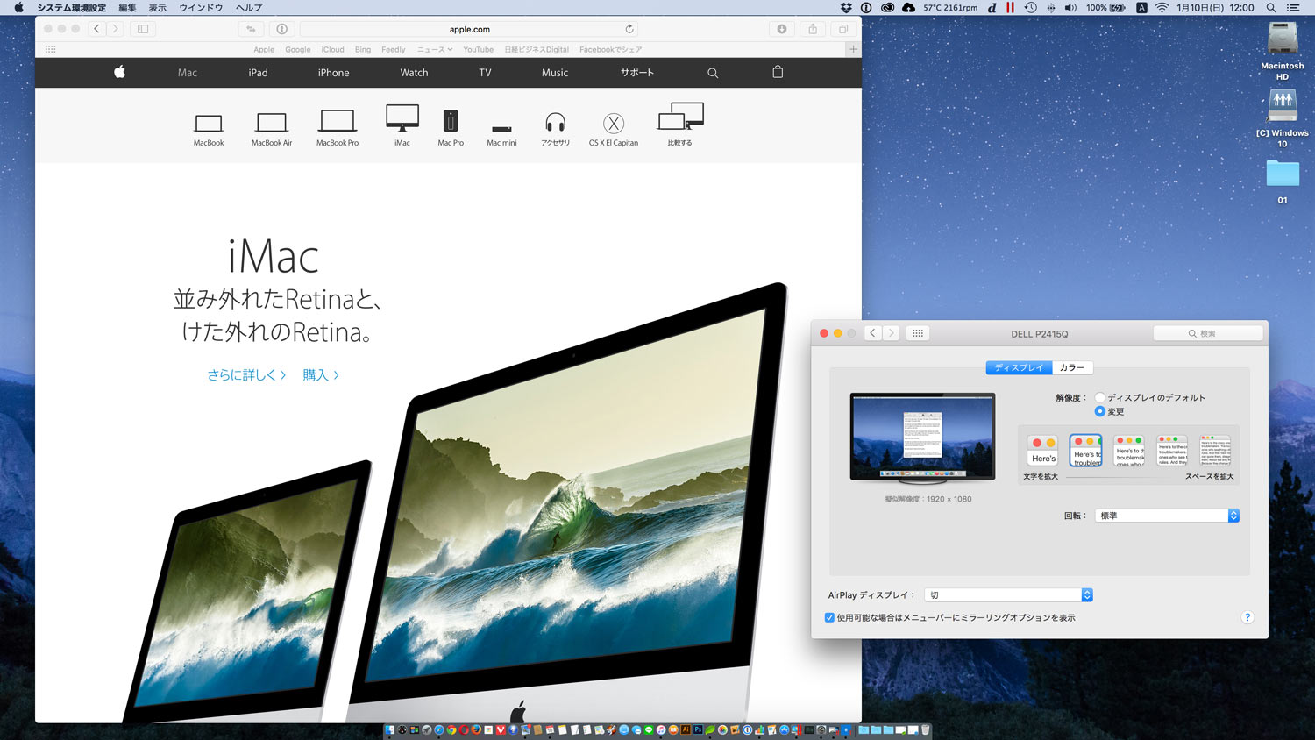
Task: Select the アクセサリ headphones icon
Action: tap(556, 122)
